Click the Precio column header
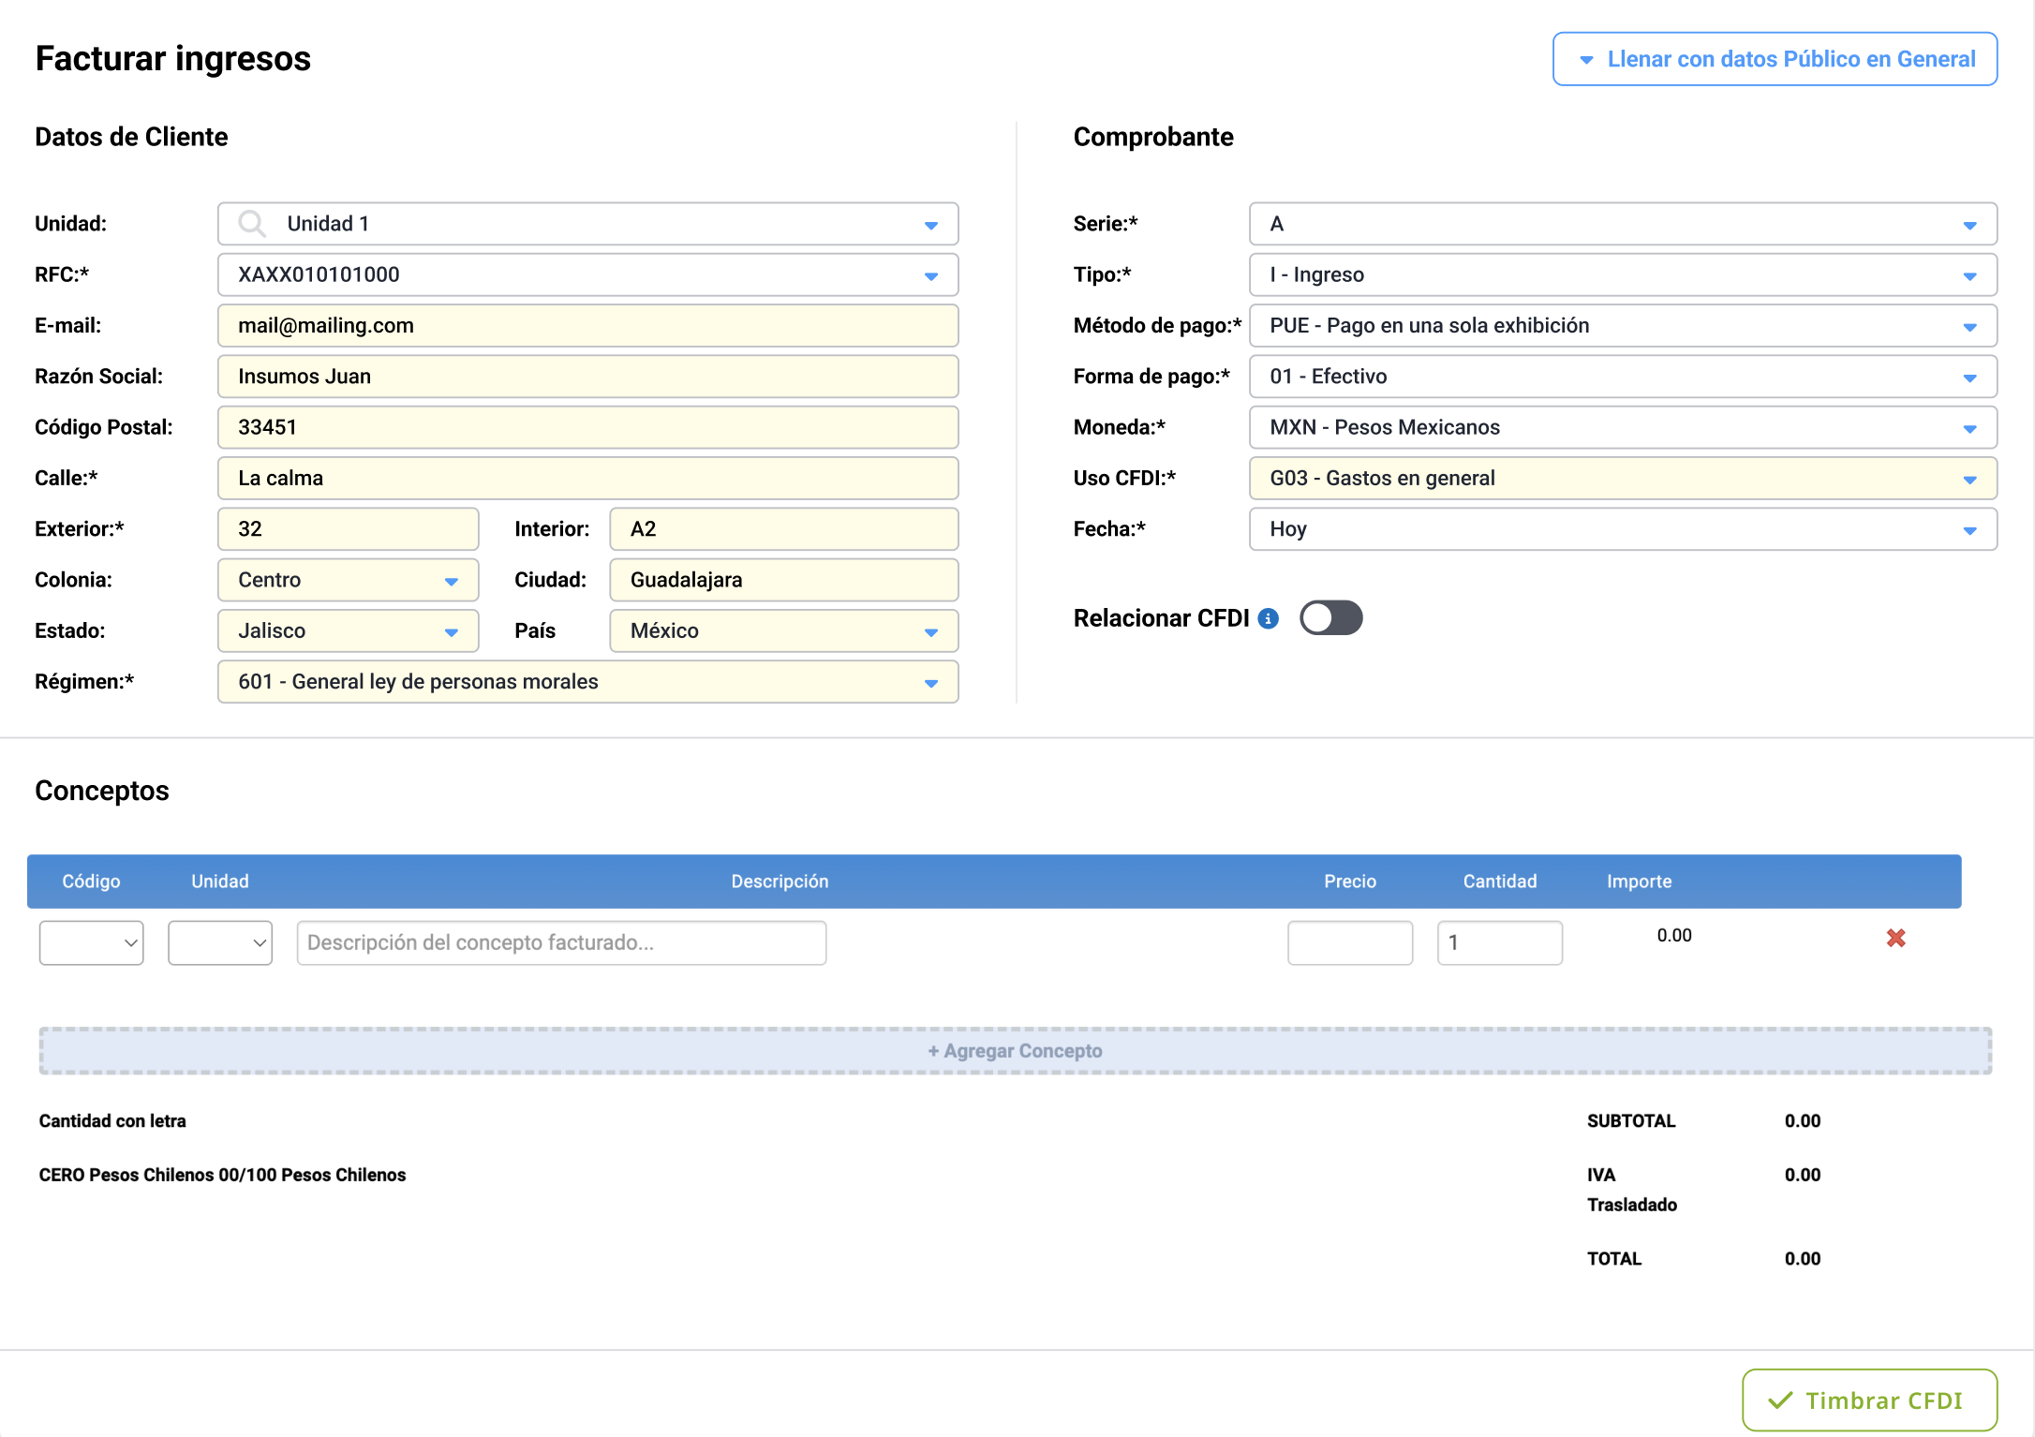This screenshot has height=1437, width=2035. [x=1350, y=881]
